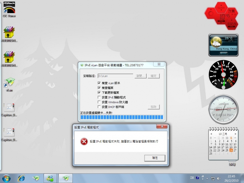
Task: Open Windows Live Messenger in the taskbar
Action: tap(50, 178)
